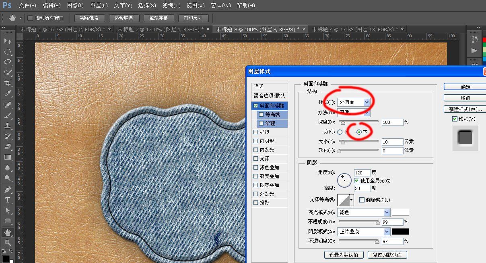Select the Gradient tool
486x263 pixels.
point(7,157)
